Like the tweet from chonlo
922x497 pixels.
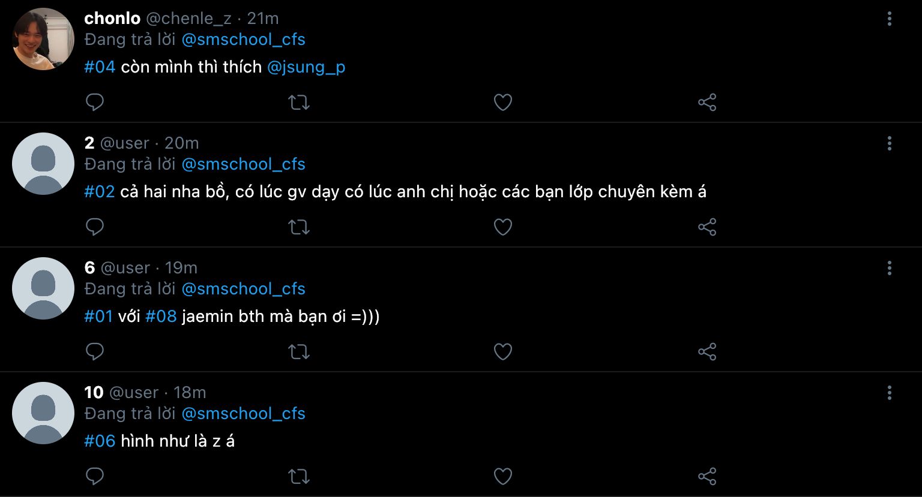(x=502, y=103)
